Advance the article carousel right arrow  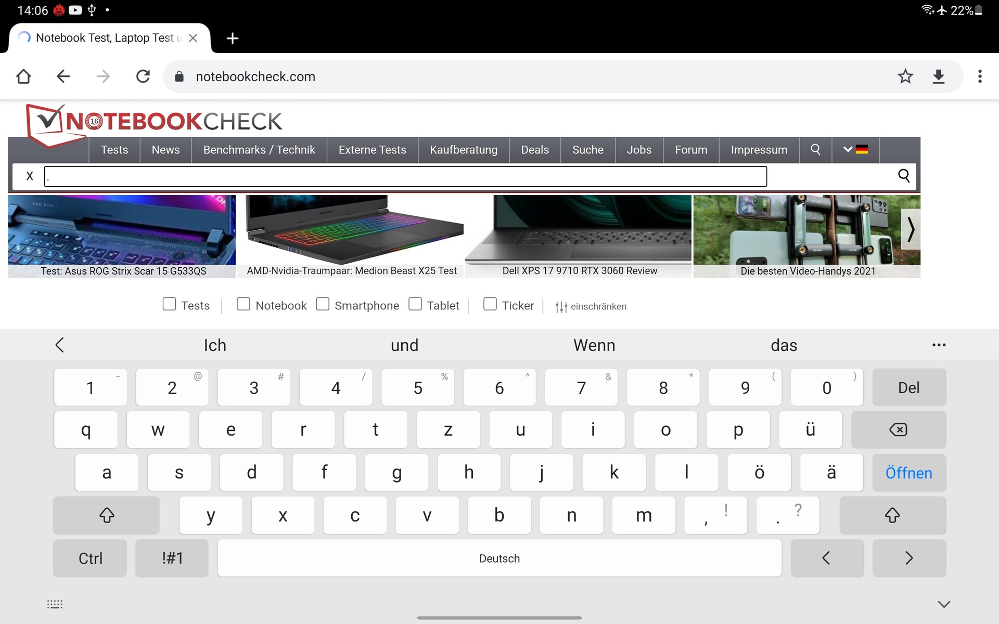[x=911, y=229]
